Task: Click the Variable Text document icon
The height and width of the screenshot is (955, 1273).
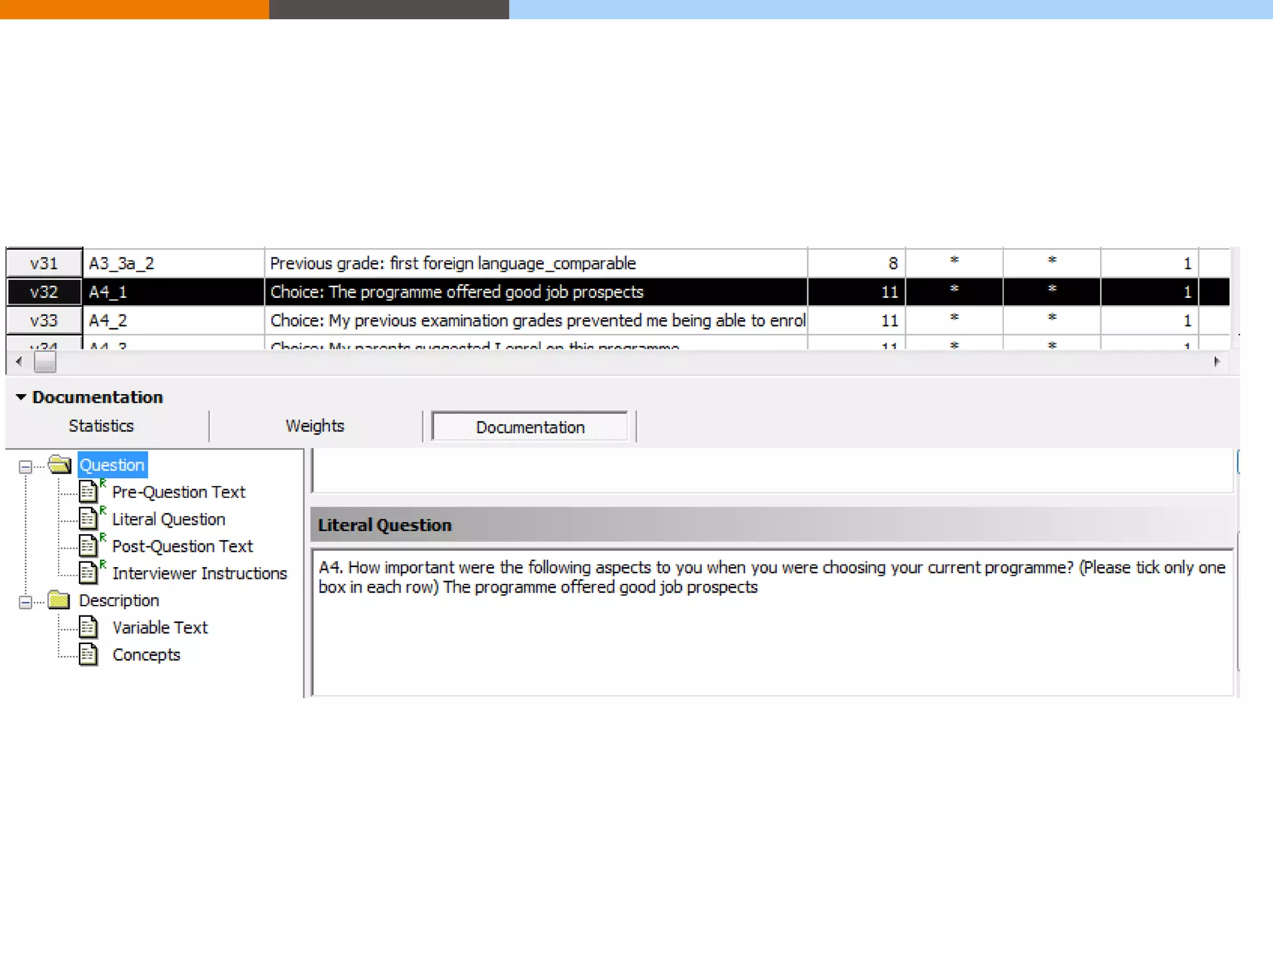Action: tap(88, 627)
